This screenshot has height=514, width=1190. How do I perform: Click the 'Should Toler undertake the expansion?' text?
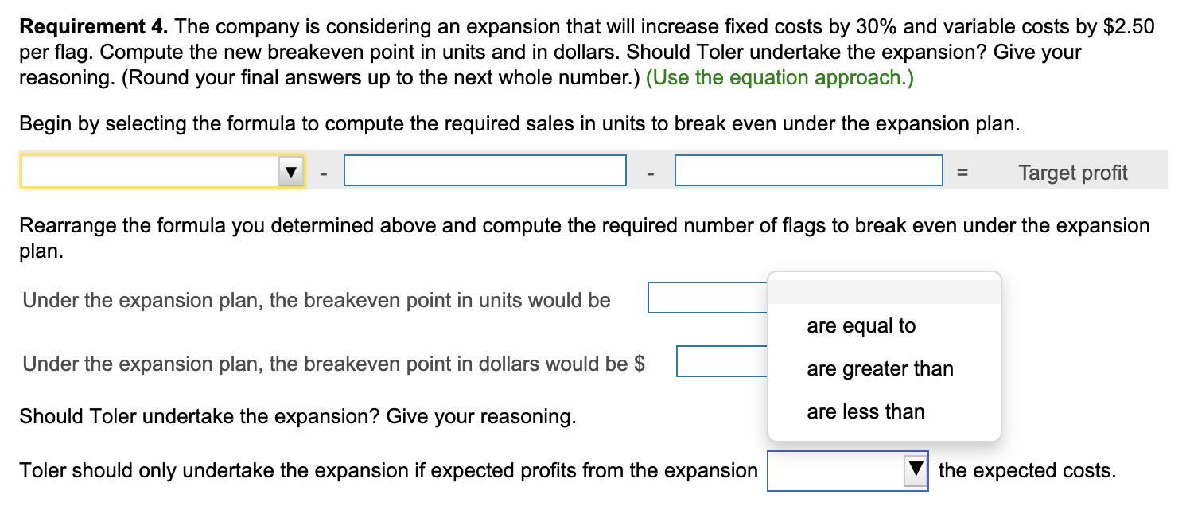[297, 416]
